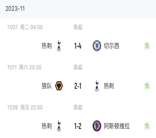Click the Wolves club crest
The width and height of the screenshot is (156, 138).
59,86
